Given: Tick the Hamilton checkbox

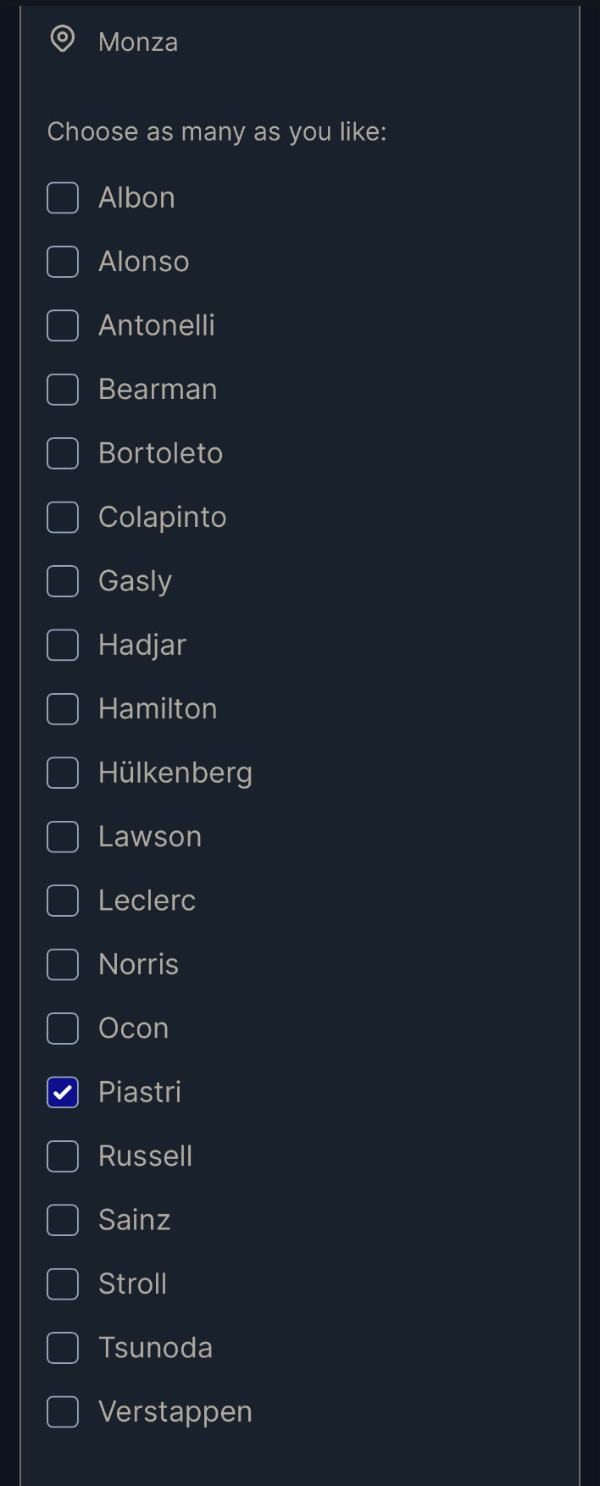Looking at the screenshot, I should [63, 709].
